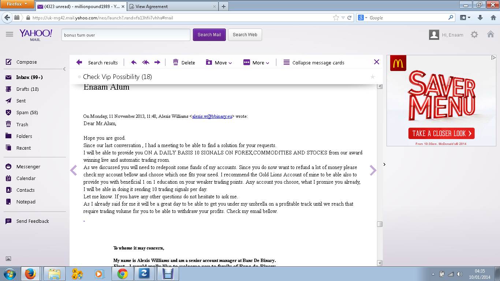500x281 pixels.
Task: Open Calendar from sidebar
Action: click(x=20, y=178)
